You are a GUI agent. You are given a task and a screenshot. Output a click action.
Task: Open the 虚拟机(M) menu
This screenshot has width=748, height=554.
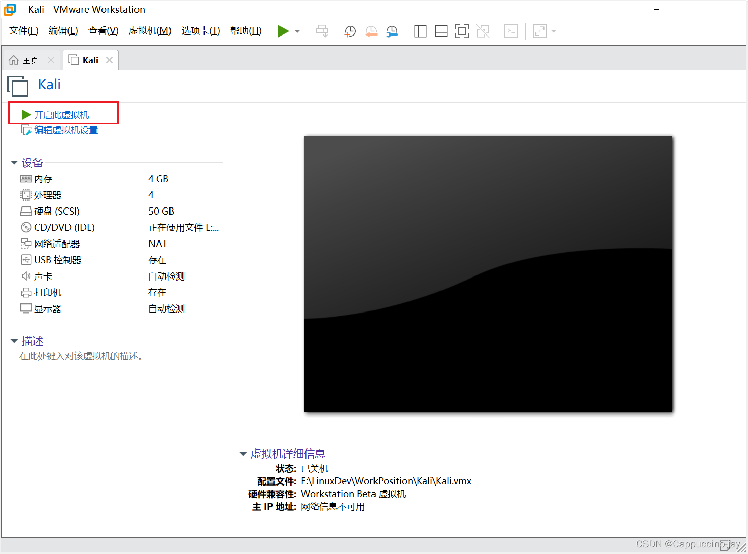click(150, 31)
